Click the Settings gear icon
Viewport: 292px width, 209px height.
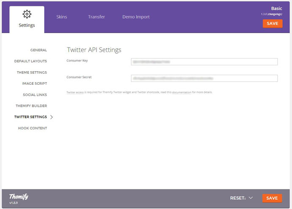(27, 14)
